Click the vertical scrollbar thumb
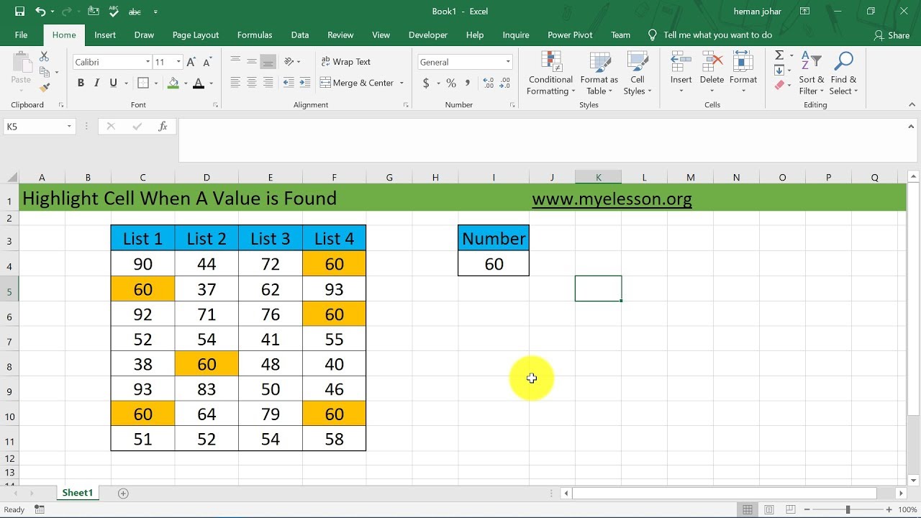Screen dimensions: 921x518 pos(913,298)
